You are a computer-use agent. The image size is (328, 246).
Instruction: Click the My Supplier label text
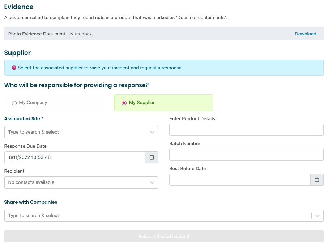point(142,103)
